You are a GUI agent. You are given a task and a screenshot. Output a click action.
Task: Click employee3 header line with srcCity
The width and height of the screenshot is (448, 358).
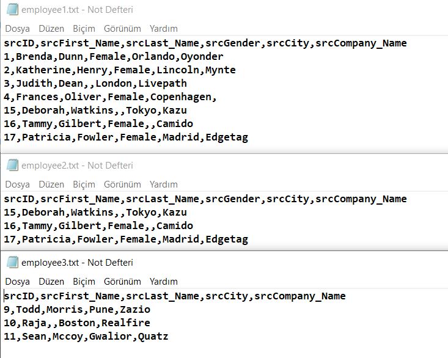[175, 296]
